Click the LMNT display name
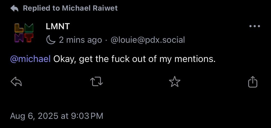Image resolution: width=271 pixels, height=128 pixels. pos(58,26)
